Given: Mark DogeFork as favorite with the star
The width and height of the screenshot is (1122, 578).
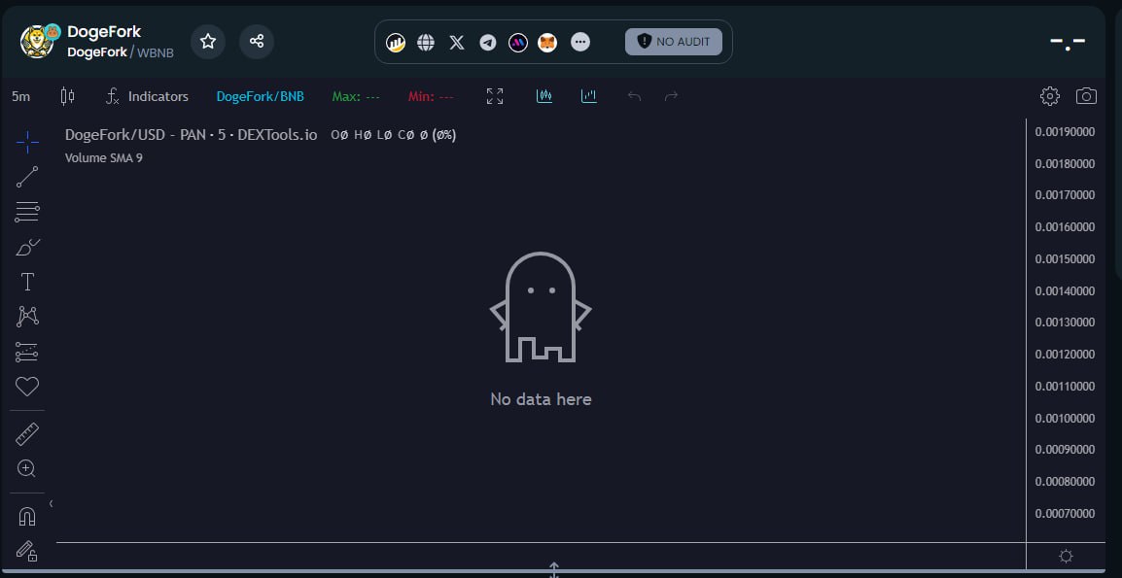Looking at the screenshot, I should (208, 41).
